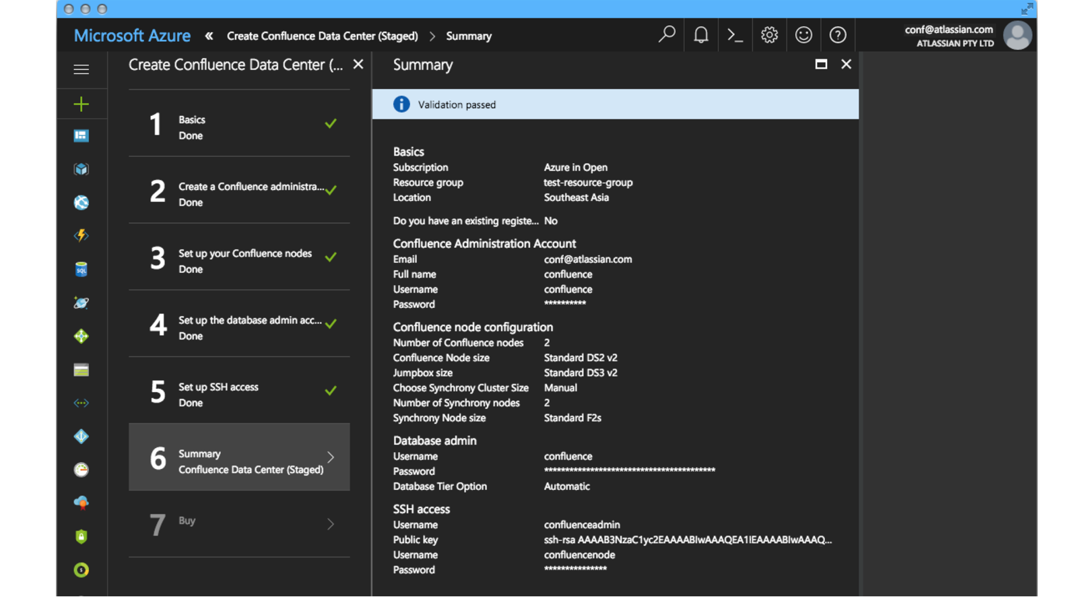Click the green plus Create resource icon
The width and height of the screenshot is (1089, 597).
pyautogui.click(x=81, y=104)
